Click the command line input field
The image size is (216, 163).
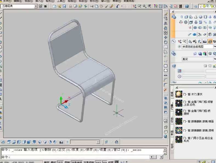coord(75,157)
